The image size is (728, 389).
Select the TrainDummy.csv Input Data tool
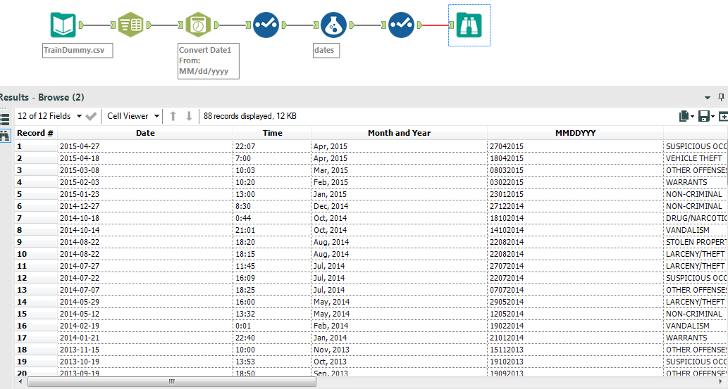(63, 25)
